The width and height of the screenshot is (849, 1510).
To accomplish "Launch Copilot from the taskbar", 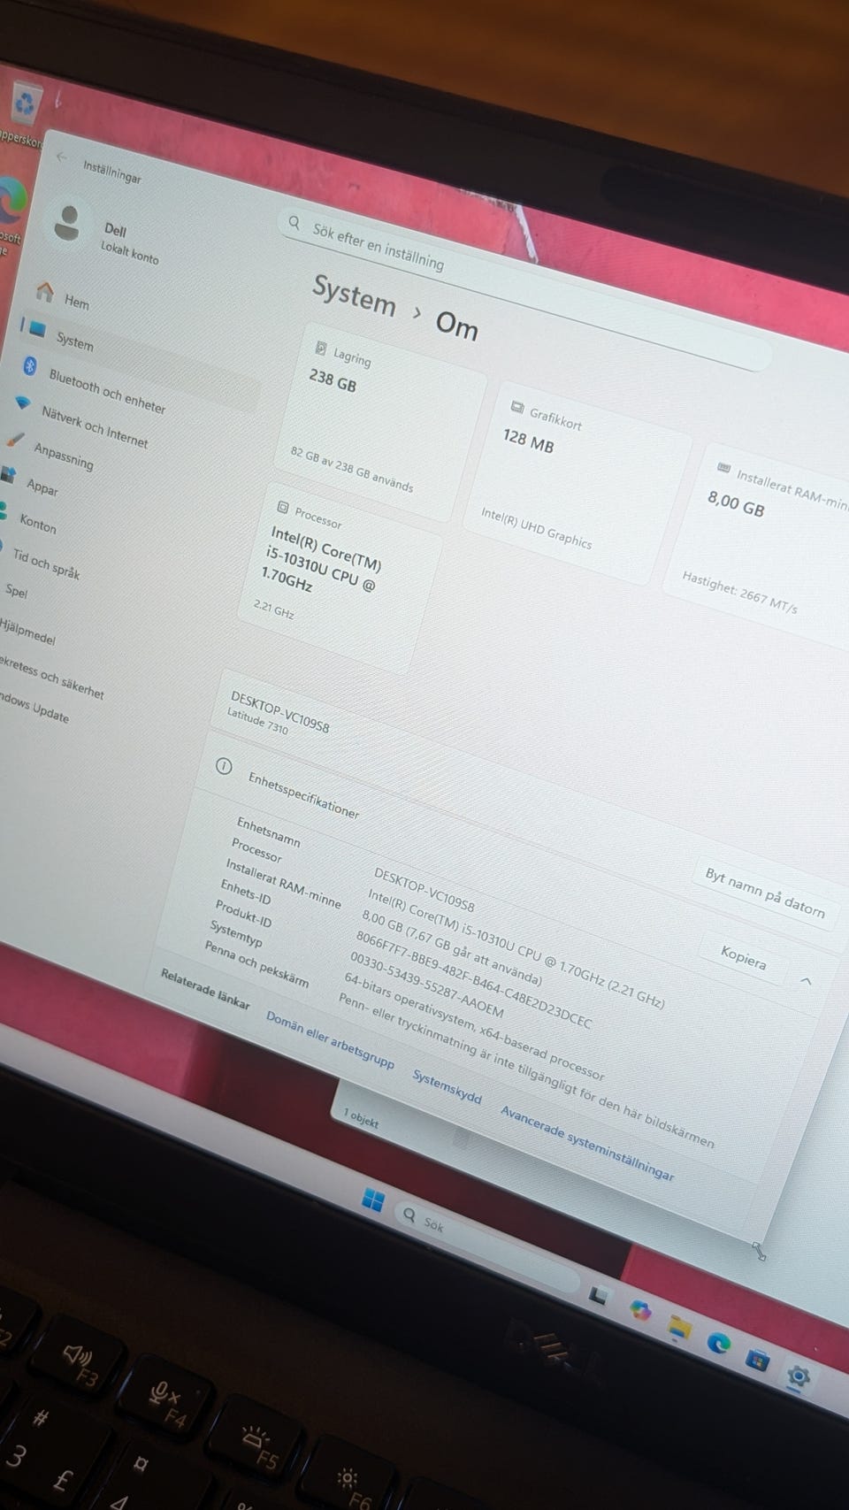I will coord(640,1309).
